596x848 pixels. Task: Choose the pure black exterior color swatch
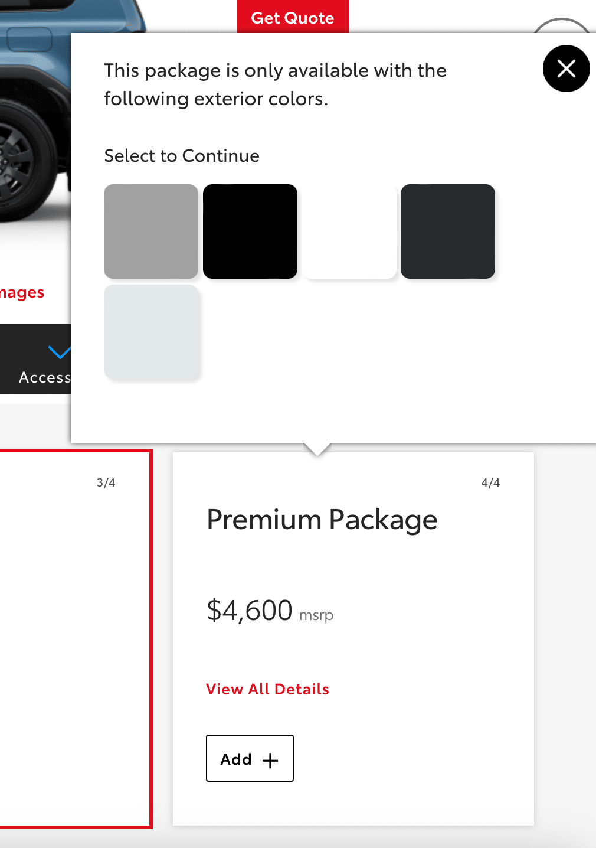pyautogui.click(x=250, y=231)
